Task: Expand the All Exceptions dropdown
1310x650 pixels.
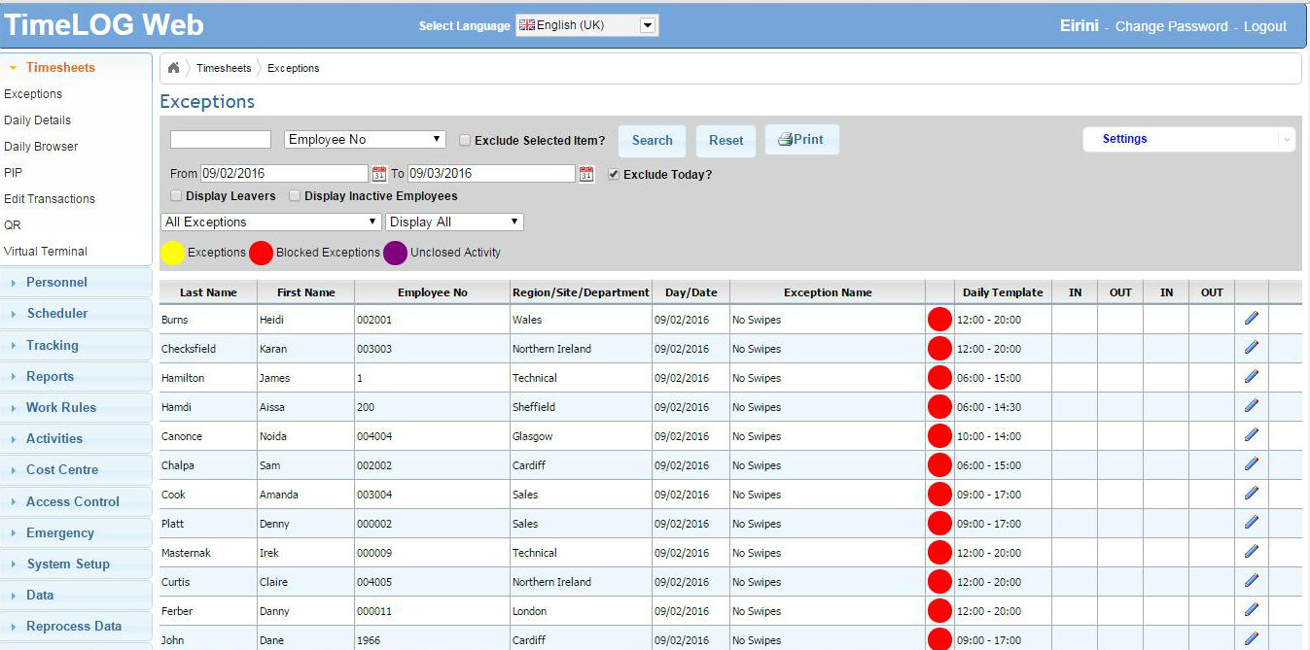Action: coord(271,222)
